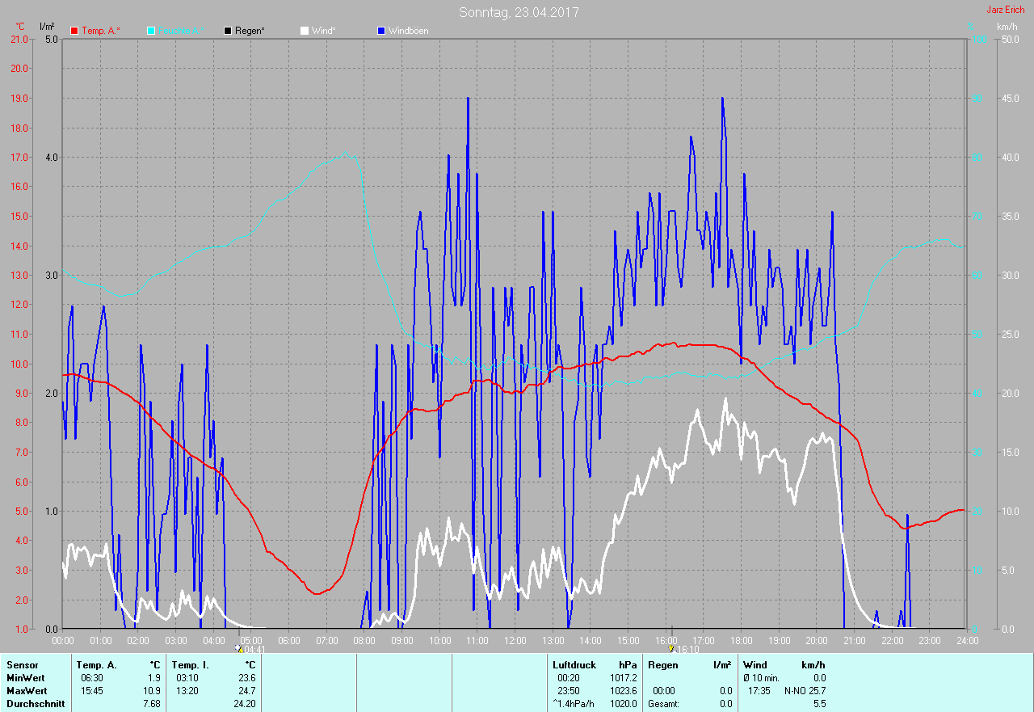Click the Windböen legend label
1034x712 pixels.
tap(409, 31)
